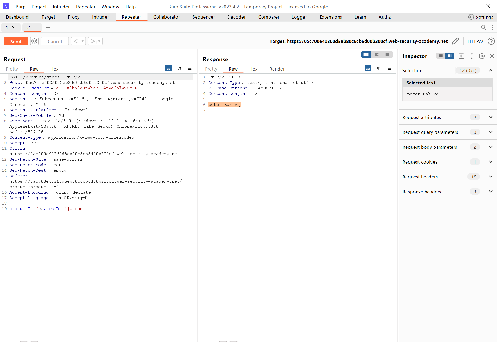Expand Response headers section
The width and height of the screenshot is (497, 342).
(491, 192)
